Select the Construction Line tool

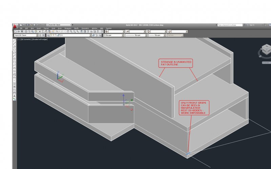point(14,43)
